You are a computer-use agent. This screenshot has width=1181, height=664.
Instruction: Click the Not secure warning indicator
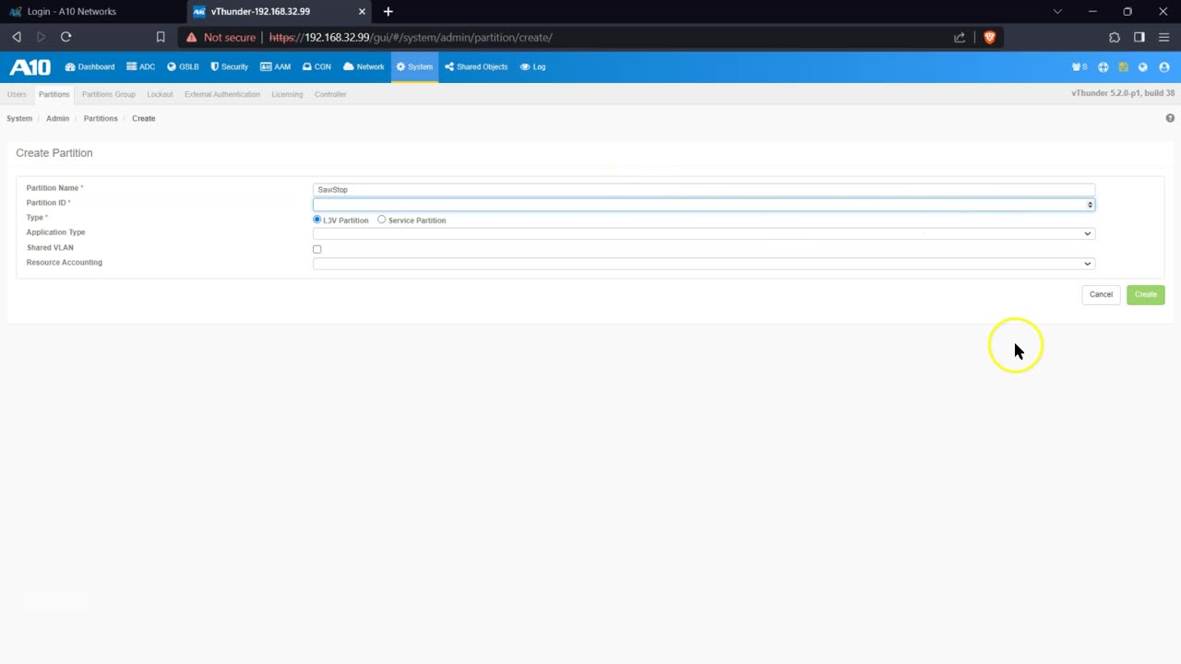221,38
